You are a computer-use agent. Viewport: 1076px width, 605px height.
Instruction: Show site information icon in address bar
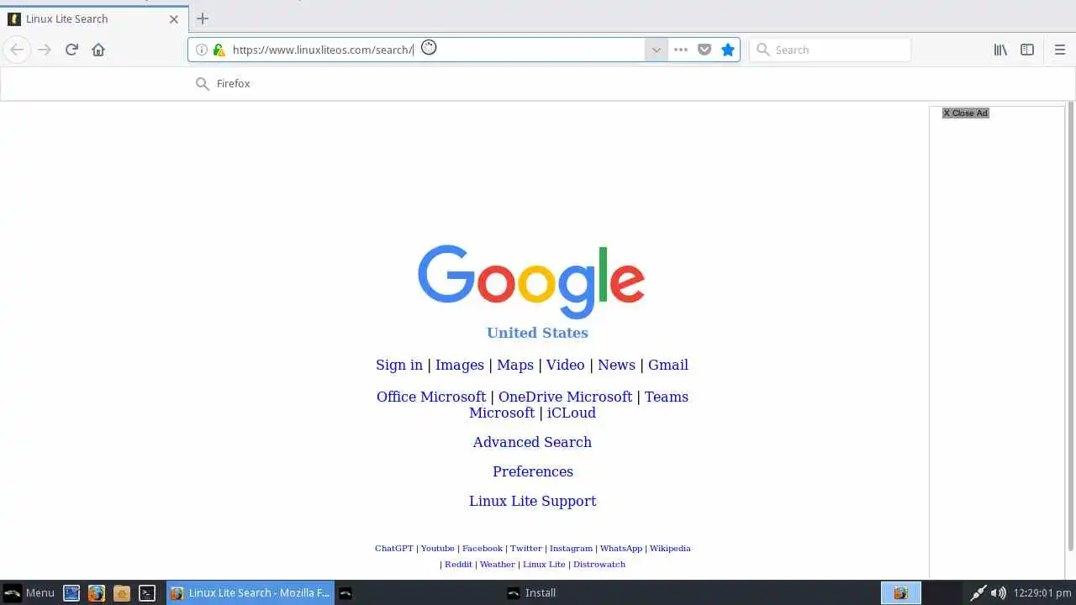202,50
